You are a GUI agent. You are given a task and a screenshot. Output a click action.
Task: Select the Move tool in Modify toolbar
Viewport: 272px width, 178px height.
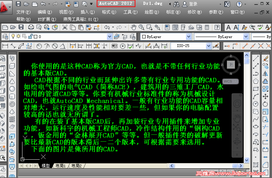click(x=265, y=96)
